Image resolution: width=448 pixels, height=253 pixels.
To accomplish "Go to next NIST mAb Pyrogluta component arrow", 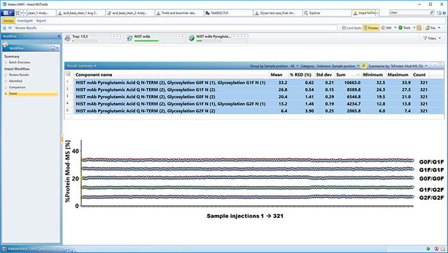I will (244, 36).
